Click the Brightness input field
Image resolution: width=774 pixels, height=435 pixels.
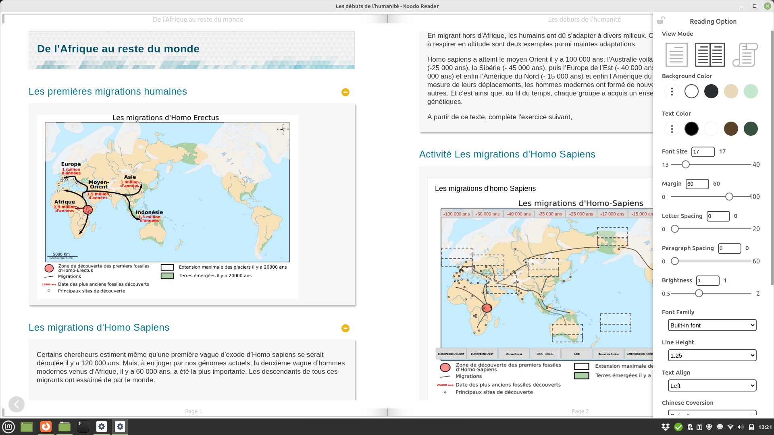point(707,280)
